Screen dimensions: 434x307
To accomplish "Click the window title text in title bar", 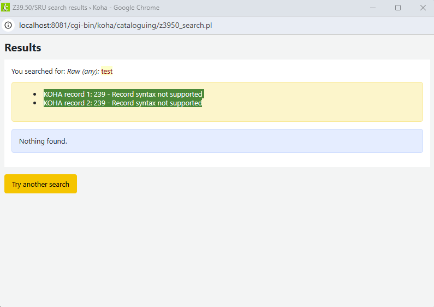I will coord(86,8).
